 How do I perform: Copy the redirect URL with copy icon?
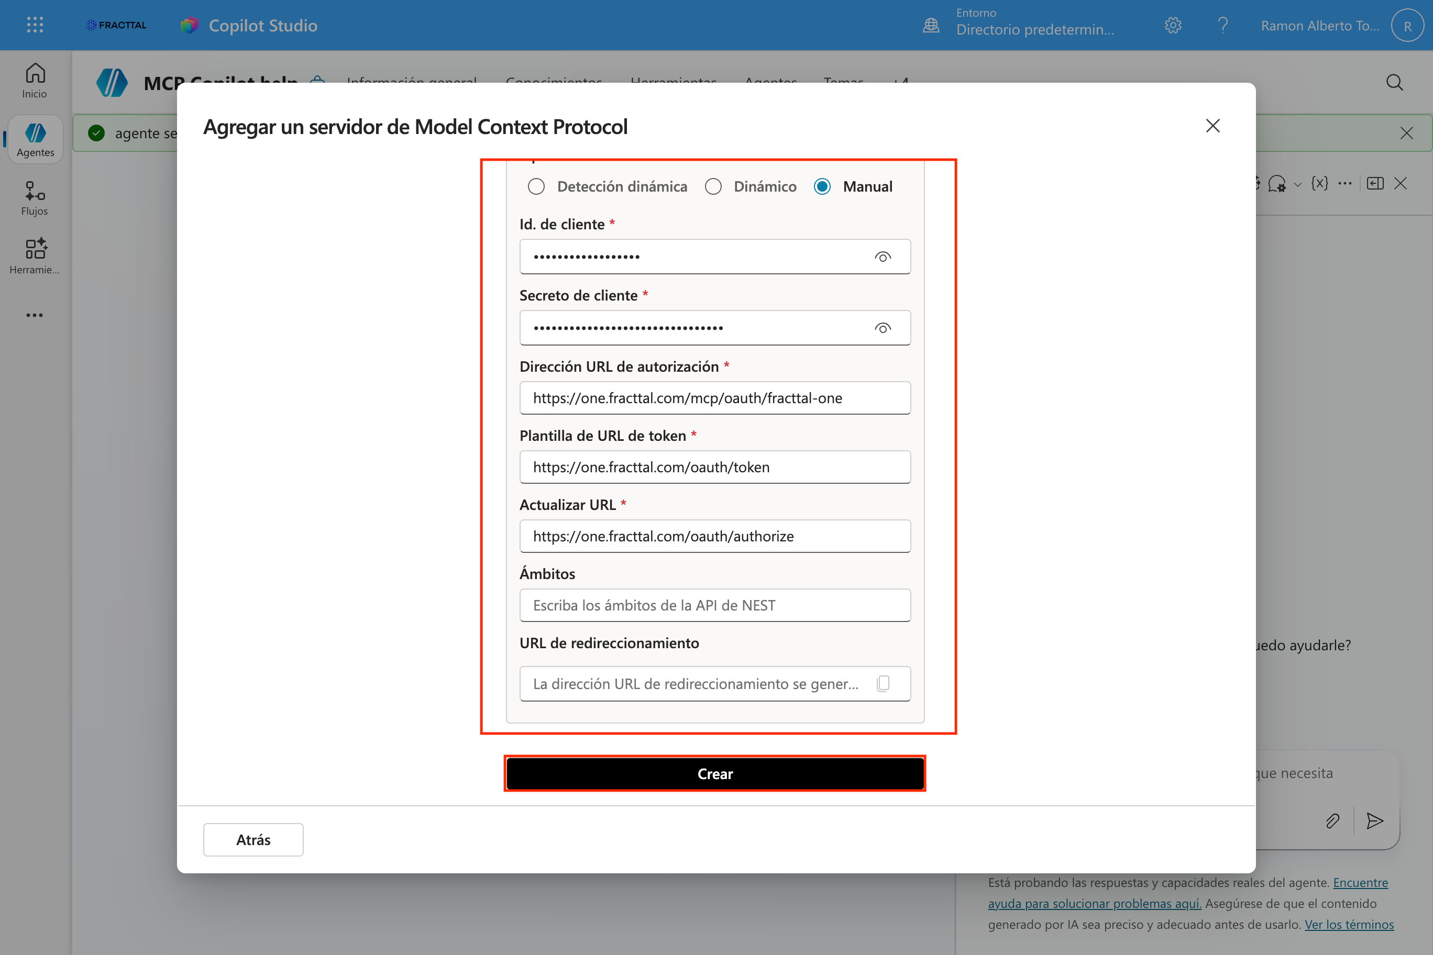point(883,684)
